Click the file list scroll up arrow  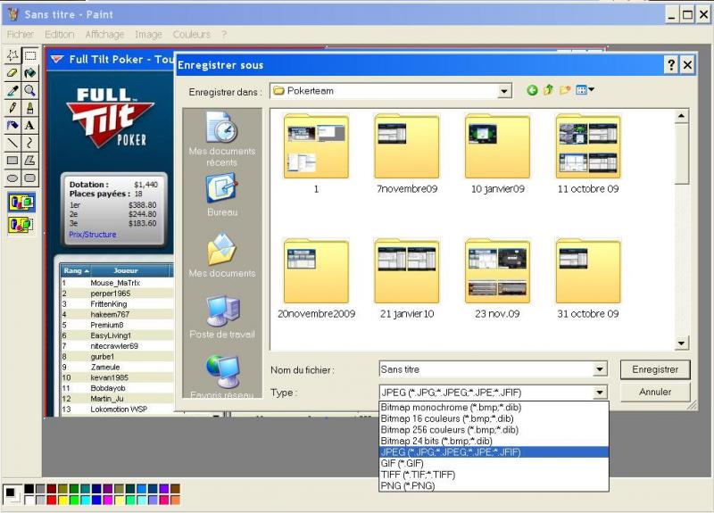click(x=681, y=116)
